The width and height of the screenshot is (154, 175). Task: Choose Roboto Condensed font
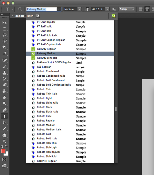coord(70,71)
